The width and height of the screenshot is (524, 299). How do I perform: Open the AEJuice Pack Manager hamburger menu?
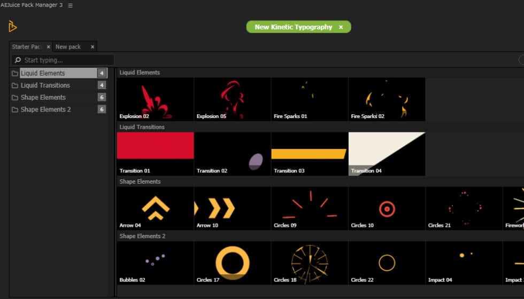click(x=70, y=5)
